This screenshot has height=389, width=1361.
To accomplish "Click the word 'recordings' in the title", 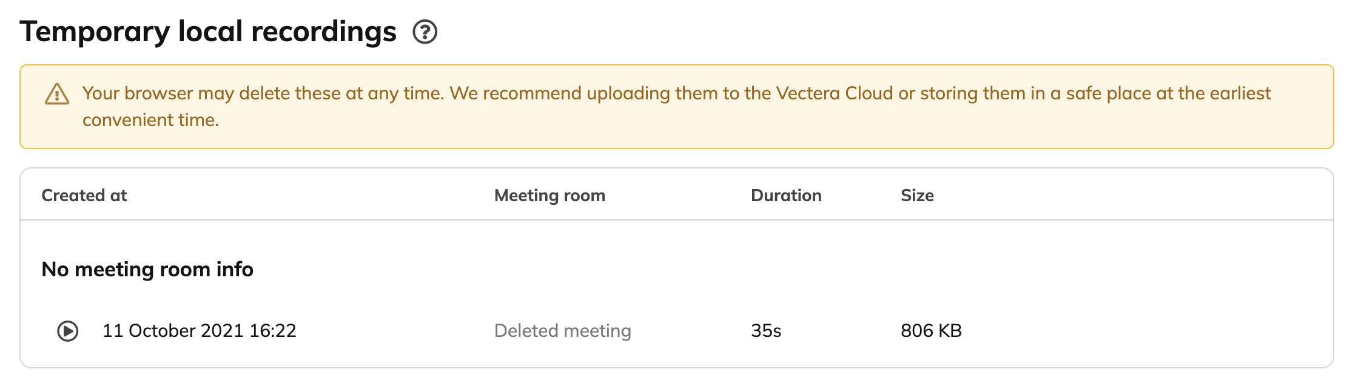I will (x=324, y=33).
